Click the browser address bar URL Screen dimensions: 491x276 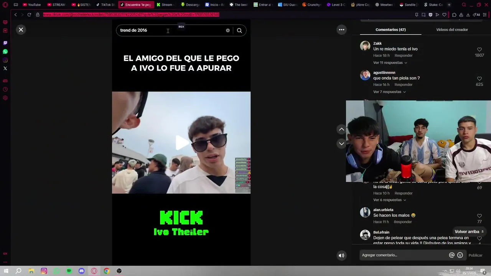point(131,15)
